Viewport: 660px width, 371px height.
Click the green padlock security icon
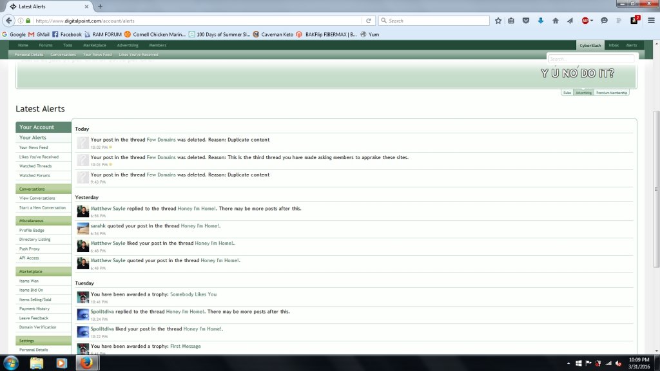point(28,21)
